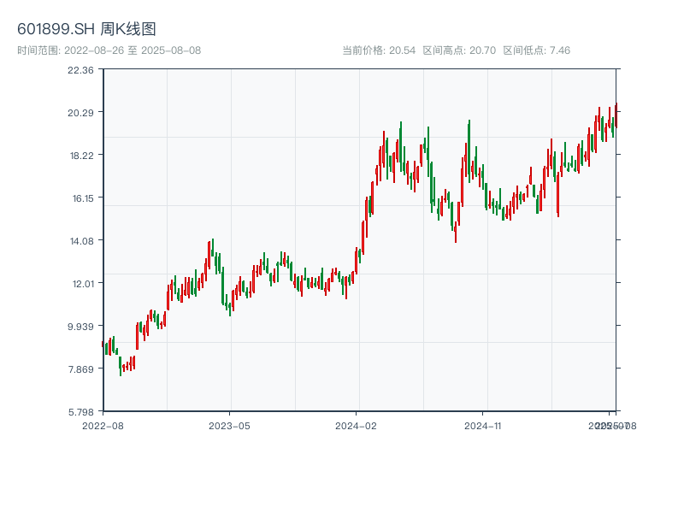Click the 2024-11 x-axis date label
This screenshot has height=513, width=684.
483,425
